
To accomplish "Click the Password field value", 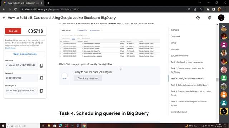I will pyautogui.click(x=21, y=78).
